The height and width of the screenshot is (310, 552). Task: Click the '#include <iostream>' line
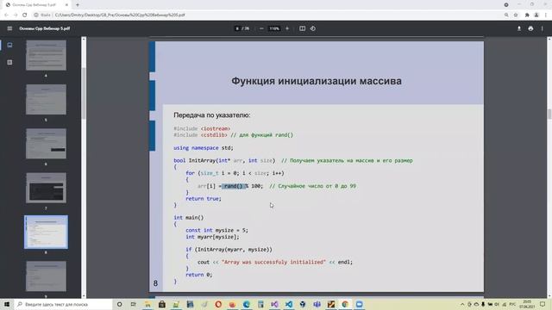tap(202, 128)
